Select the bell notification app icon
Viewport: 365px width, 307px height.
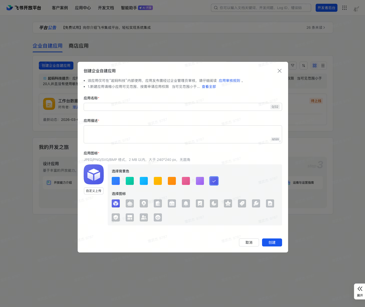[186, 203]
